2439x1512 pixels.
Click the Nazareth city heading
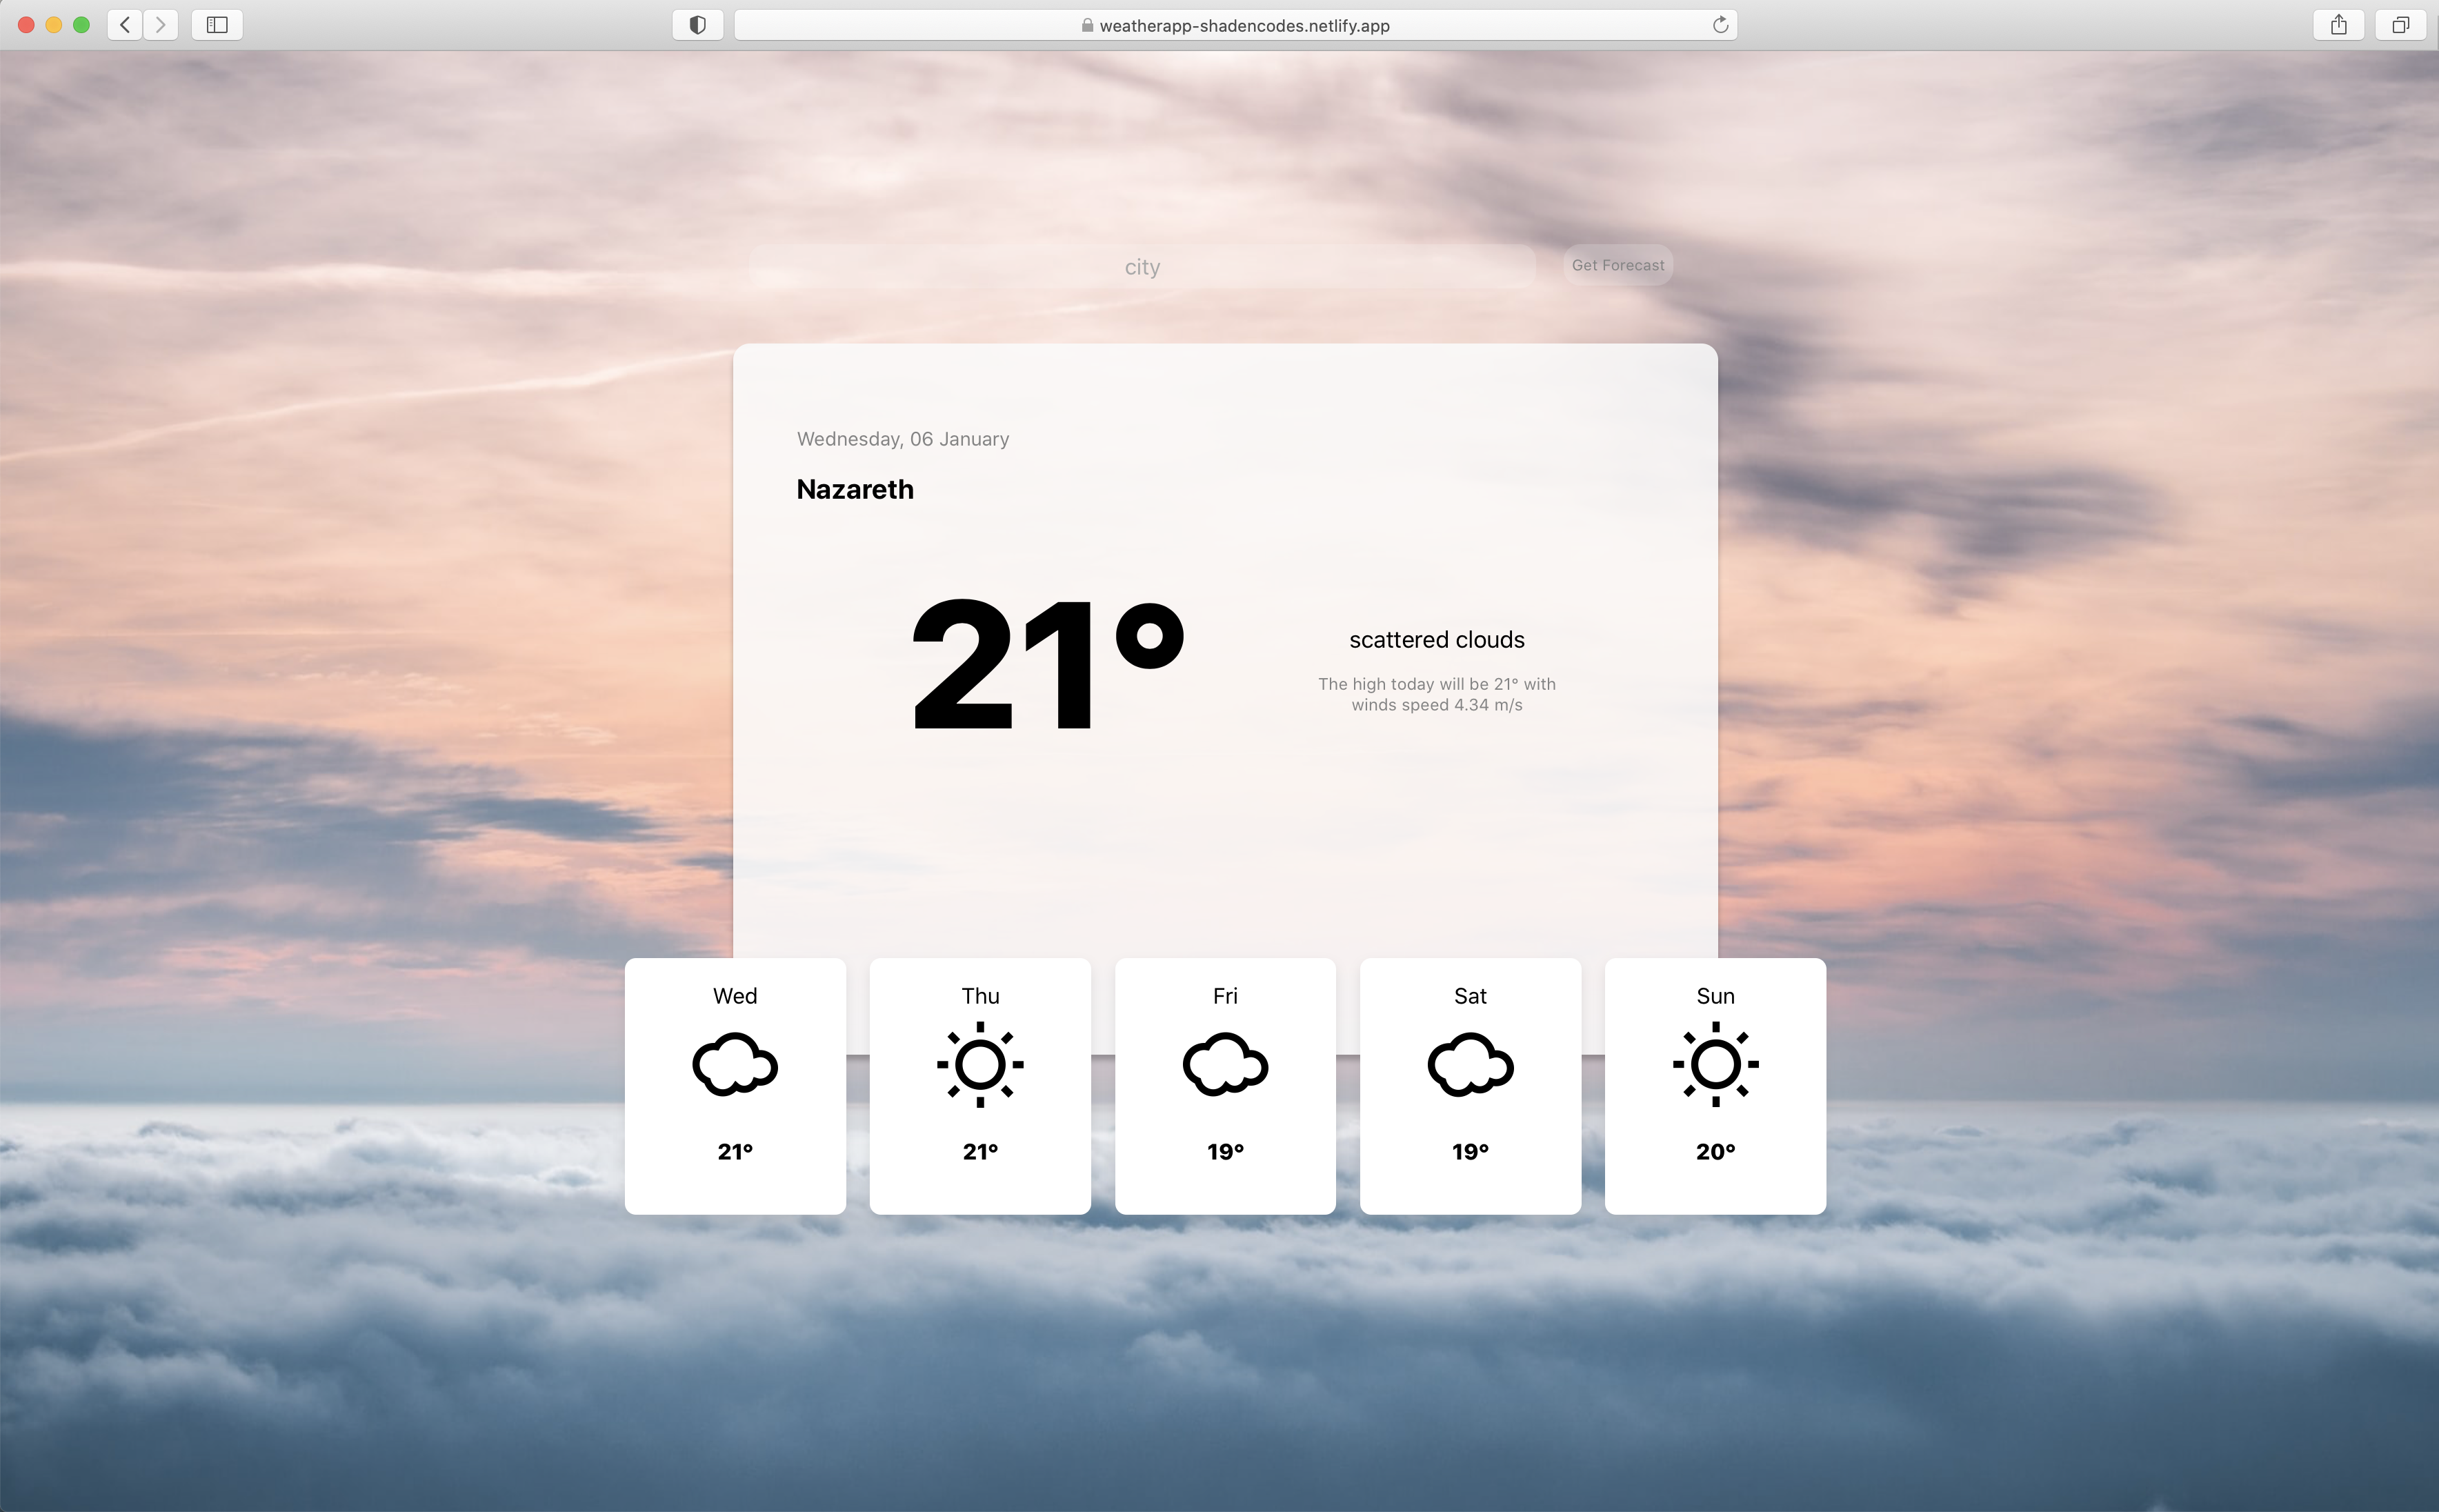(855, 489)
